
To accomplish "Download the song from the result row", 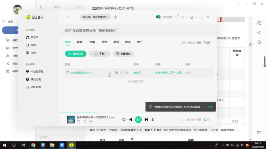I will coord(121,73).
